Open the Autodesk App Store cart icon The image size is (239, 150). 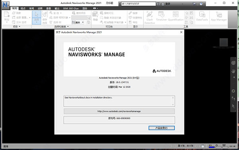pyautogui.click(x=194, y=4)
